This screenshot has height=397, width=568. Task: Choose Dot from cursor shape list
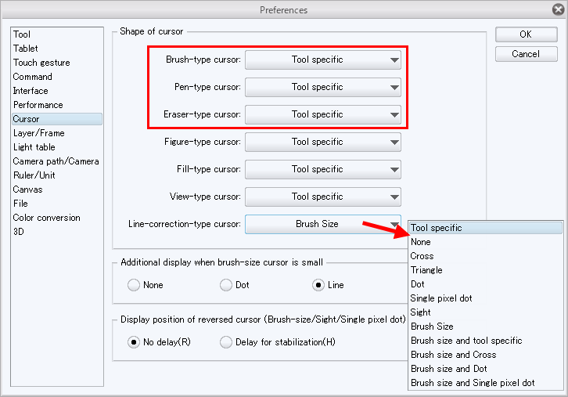(x=486, y=284)
